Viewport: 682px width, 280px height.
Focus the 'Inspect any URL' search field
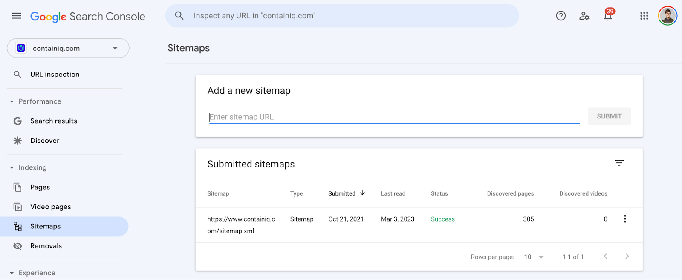pyautogui.click(x=342, y=16)
